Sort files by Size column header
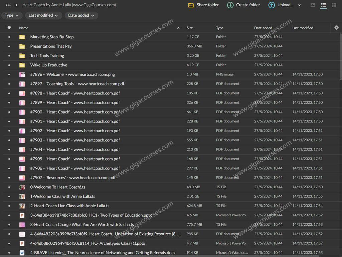 pos(190,28)
